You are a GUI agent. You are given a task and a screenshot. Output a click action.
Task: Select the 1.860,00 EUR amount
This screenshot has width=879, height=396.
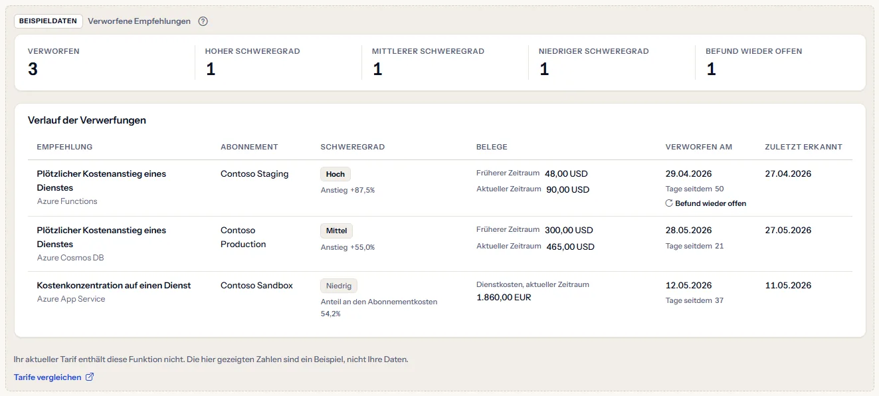[x=504, y=298]
